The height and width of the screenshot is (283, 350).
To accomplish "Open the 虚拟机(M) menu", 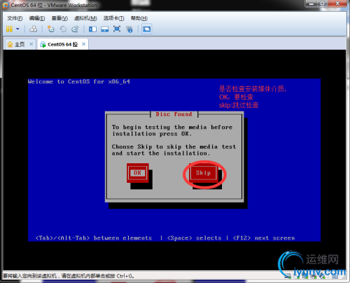I will point(85,18).
